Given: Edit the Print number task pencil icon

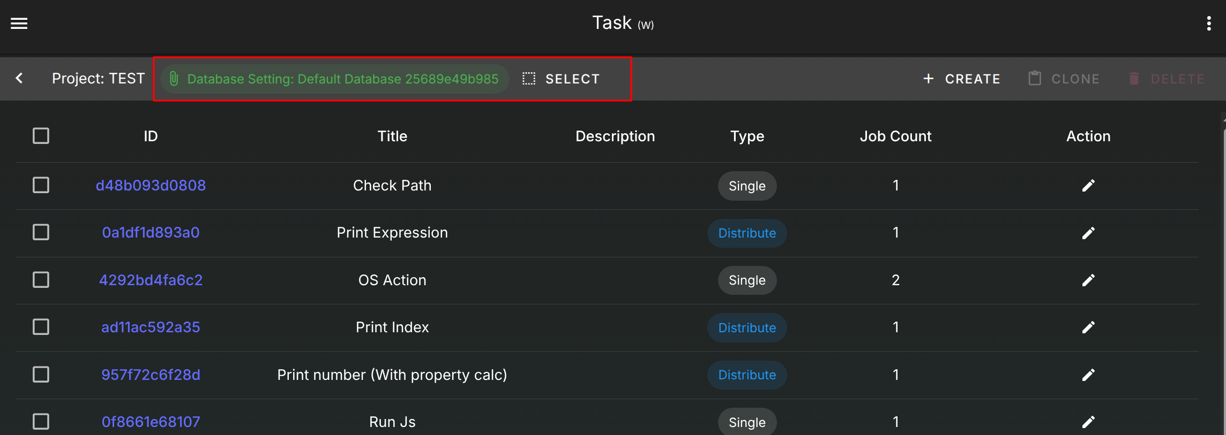Looking at the screenshot, I should 1088,375.
